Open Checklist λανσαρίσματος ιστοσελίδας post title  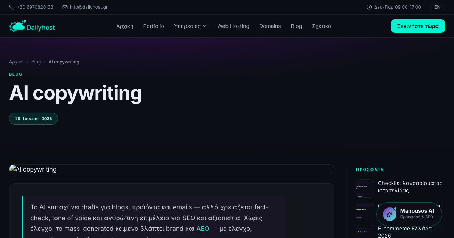[410, 187]
